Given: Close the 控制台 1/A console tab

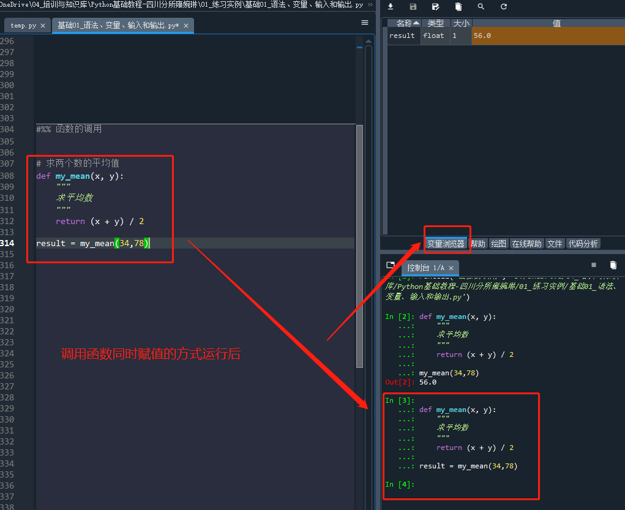Looking at the screenshot, I should 451,268.
